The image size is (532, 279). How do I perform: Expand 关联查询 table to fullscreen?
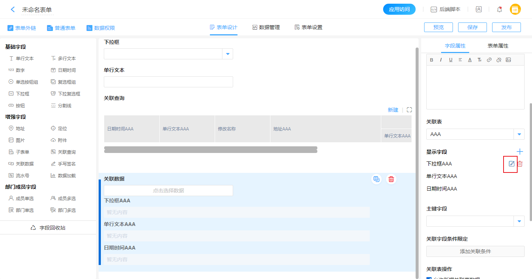409,110
